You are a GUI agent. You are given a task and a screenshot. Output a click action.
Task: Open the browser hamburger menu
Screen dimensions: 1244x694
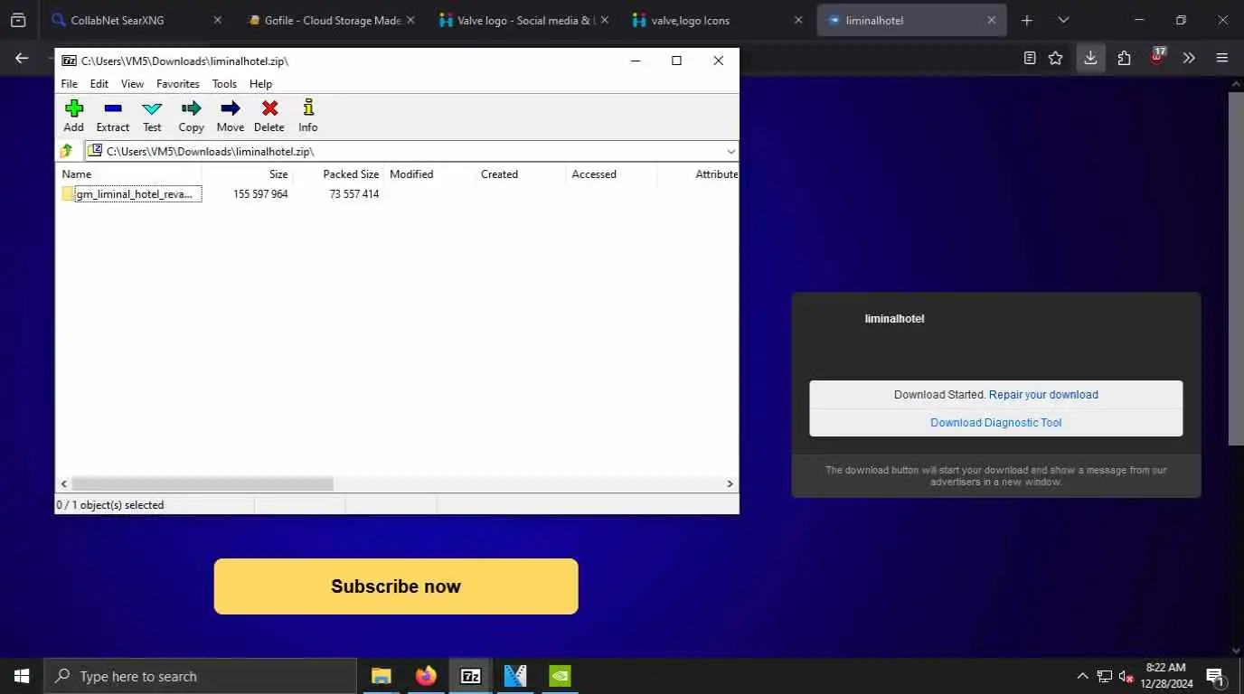pos(1222,58)
